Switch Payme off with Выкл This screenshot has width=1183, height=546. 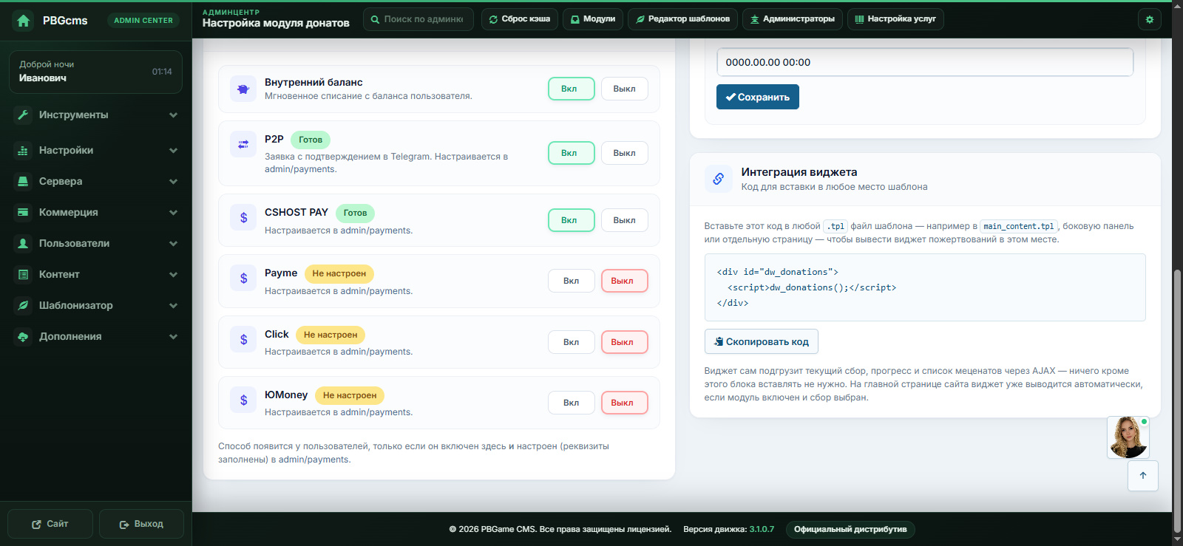pyautogui.click(x=624, y=281)
